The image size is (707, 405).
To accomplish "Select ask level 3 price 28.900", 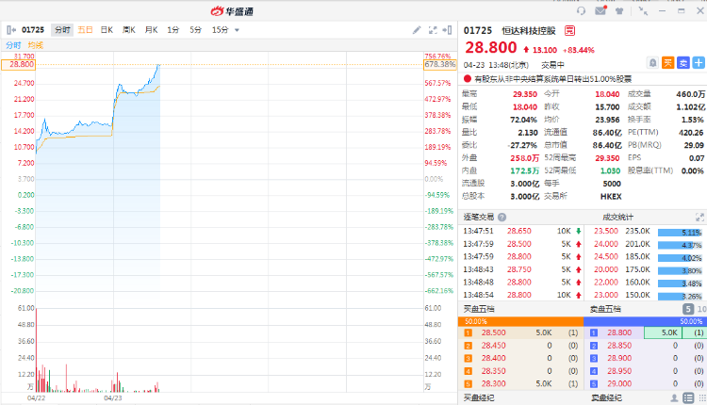I will point(619,358).
